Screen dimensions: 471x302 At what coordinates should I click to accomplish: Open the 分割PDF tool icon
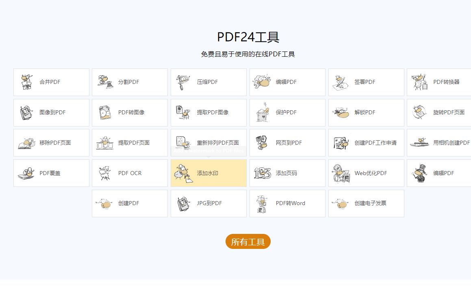(105, 82)
